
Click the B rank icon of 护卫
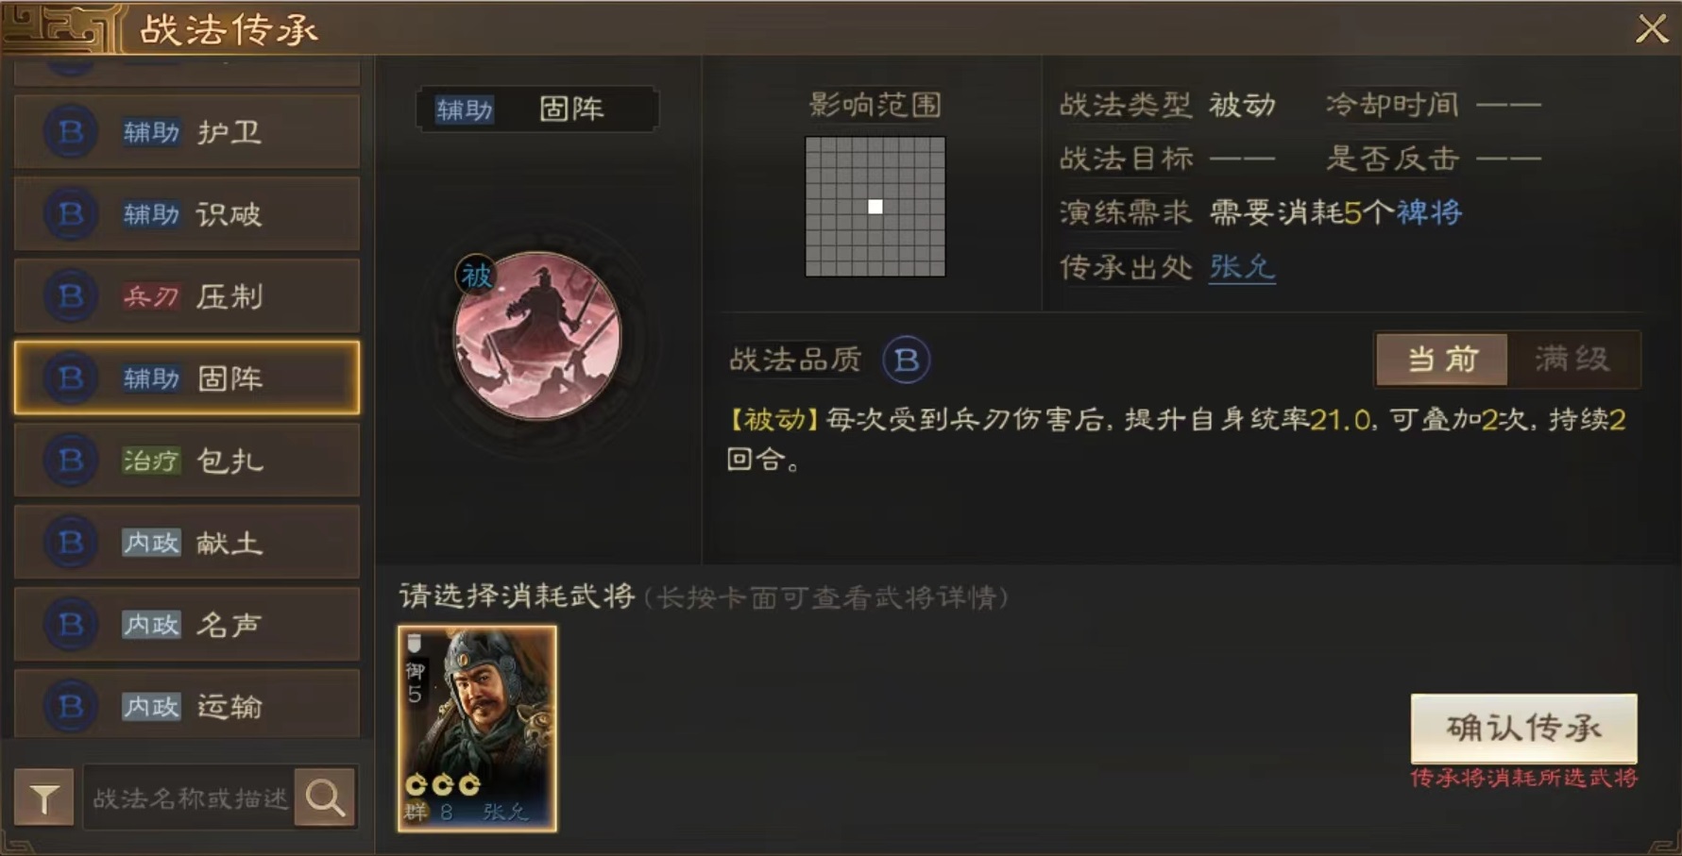click(x=71, y=132)
